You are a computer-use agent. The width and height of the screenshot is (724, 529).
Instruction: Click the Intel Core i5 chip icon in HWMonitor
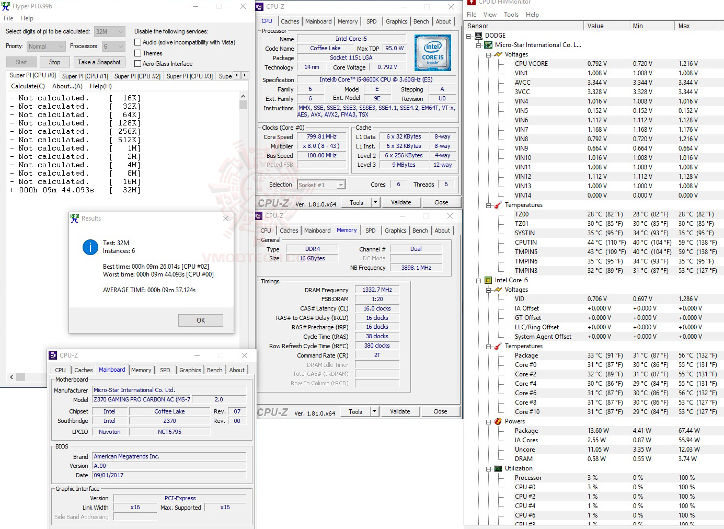click(x=488, y=280)
